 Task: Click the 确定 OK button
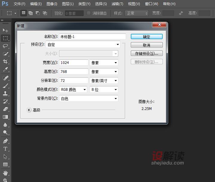coord(147,36)
